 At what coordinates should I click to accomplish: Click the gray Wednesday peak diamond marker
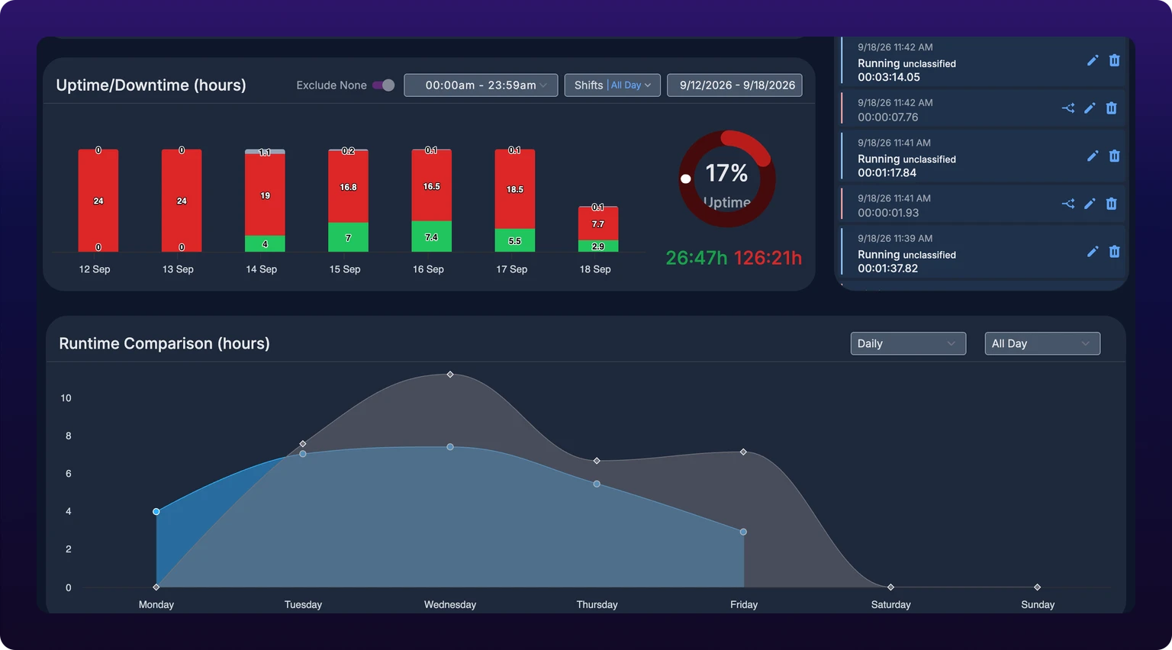[x=450, y=375]
